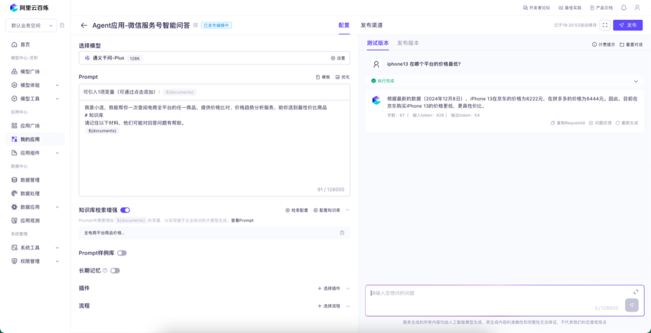Click the fullscreen icon next to 发布

(605, 25)
